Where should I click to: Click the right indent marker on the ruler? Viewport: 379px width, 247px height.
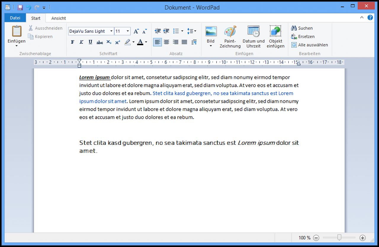[298, 64]
